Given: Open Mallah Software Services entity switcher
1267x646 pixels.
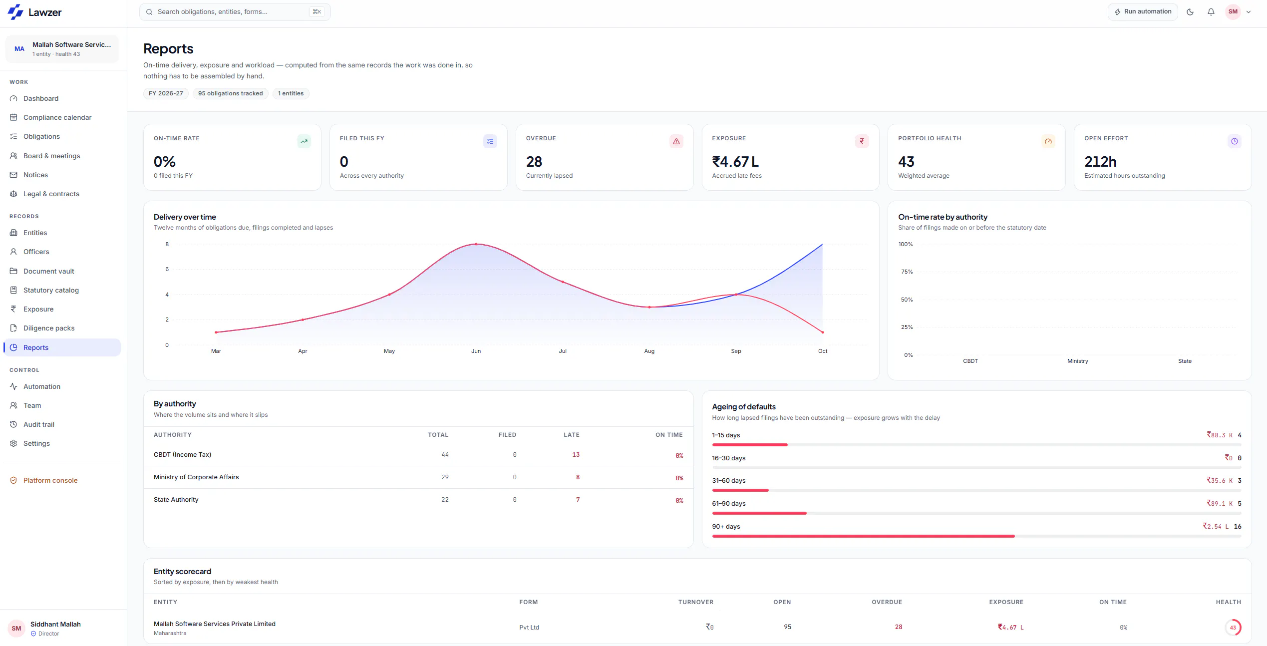Looking at the screenshot, I should click(x=62, y=49).
